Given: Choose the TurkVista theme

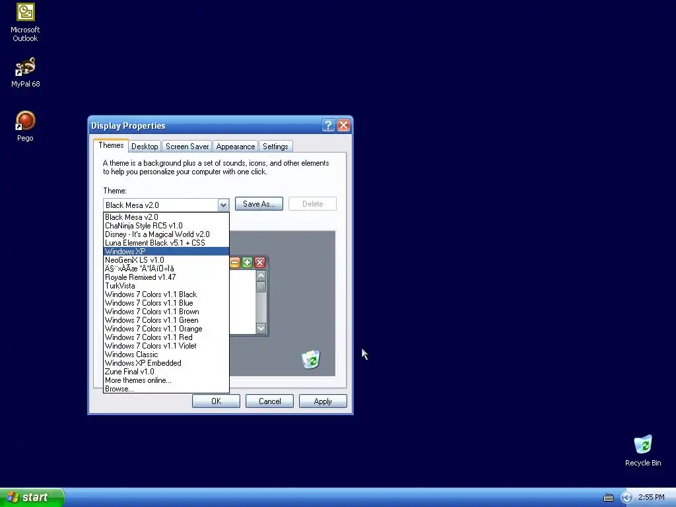Looking at the screenshot, I should pos(166,286).
